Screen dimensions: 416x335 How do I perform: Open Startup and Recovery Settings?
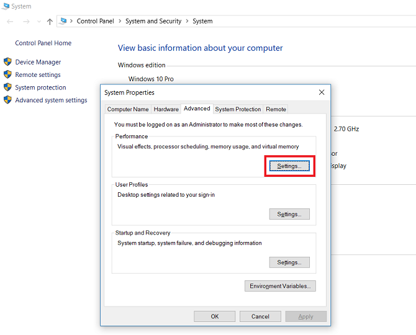(289, 262)
